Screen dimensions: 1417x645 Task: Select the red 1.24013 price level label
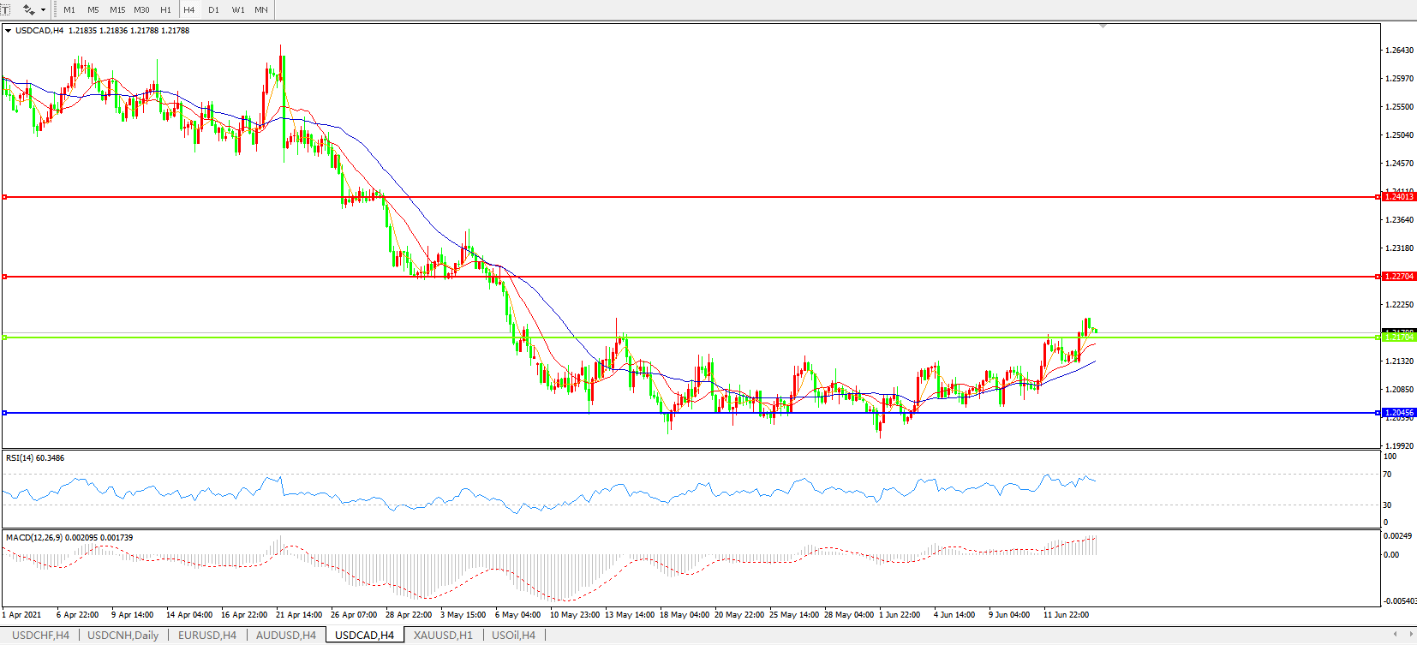(x=1399, y=197)
